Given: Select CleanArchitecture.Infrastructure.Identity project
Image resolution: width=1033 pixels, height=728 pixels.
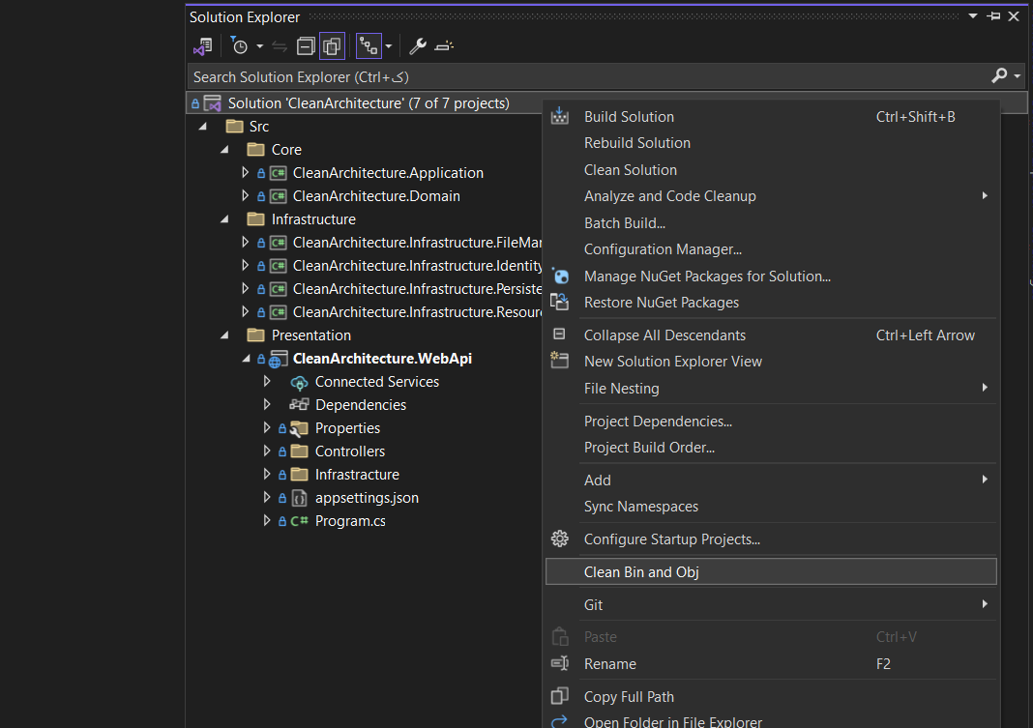Looking at the screenshot, I should (418, 265).
